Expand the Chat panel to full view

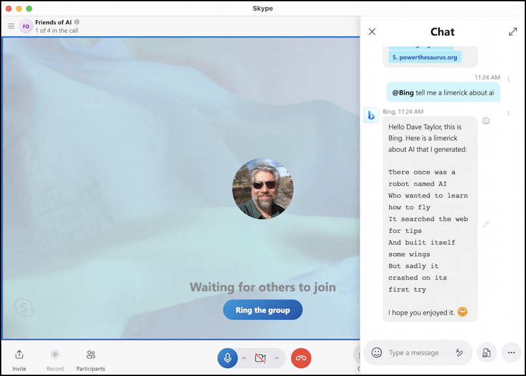coord(512,31)
